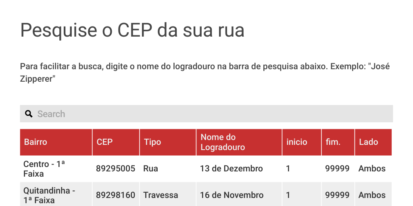Click CEP 89295005 cell

(x=115, y=169)
